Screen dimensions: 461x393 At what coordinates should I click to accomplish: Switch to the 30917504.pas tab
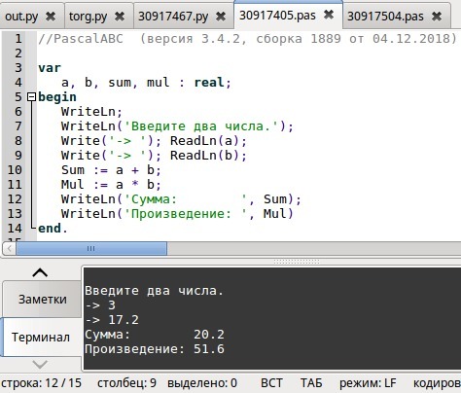click(x=385, y=17)
